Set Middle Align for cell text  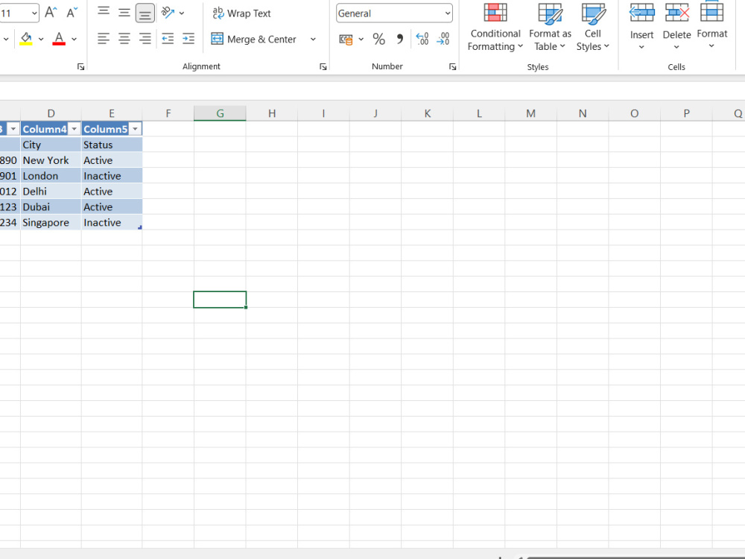pyautogui.click(x=124, y=13)
